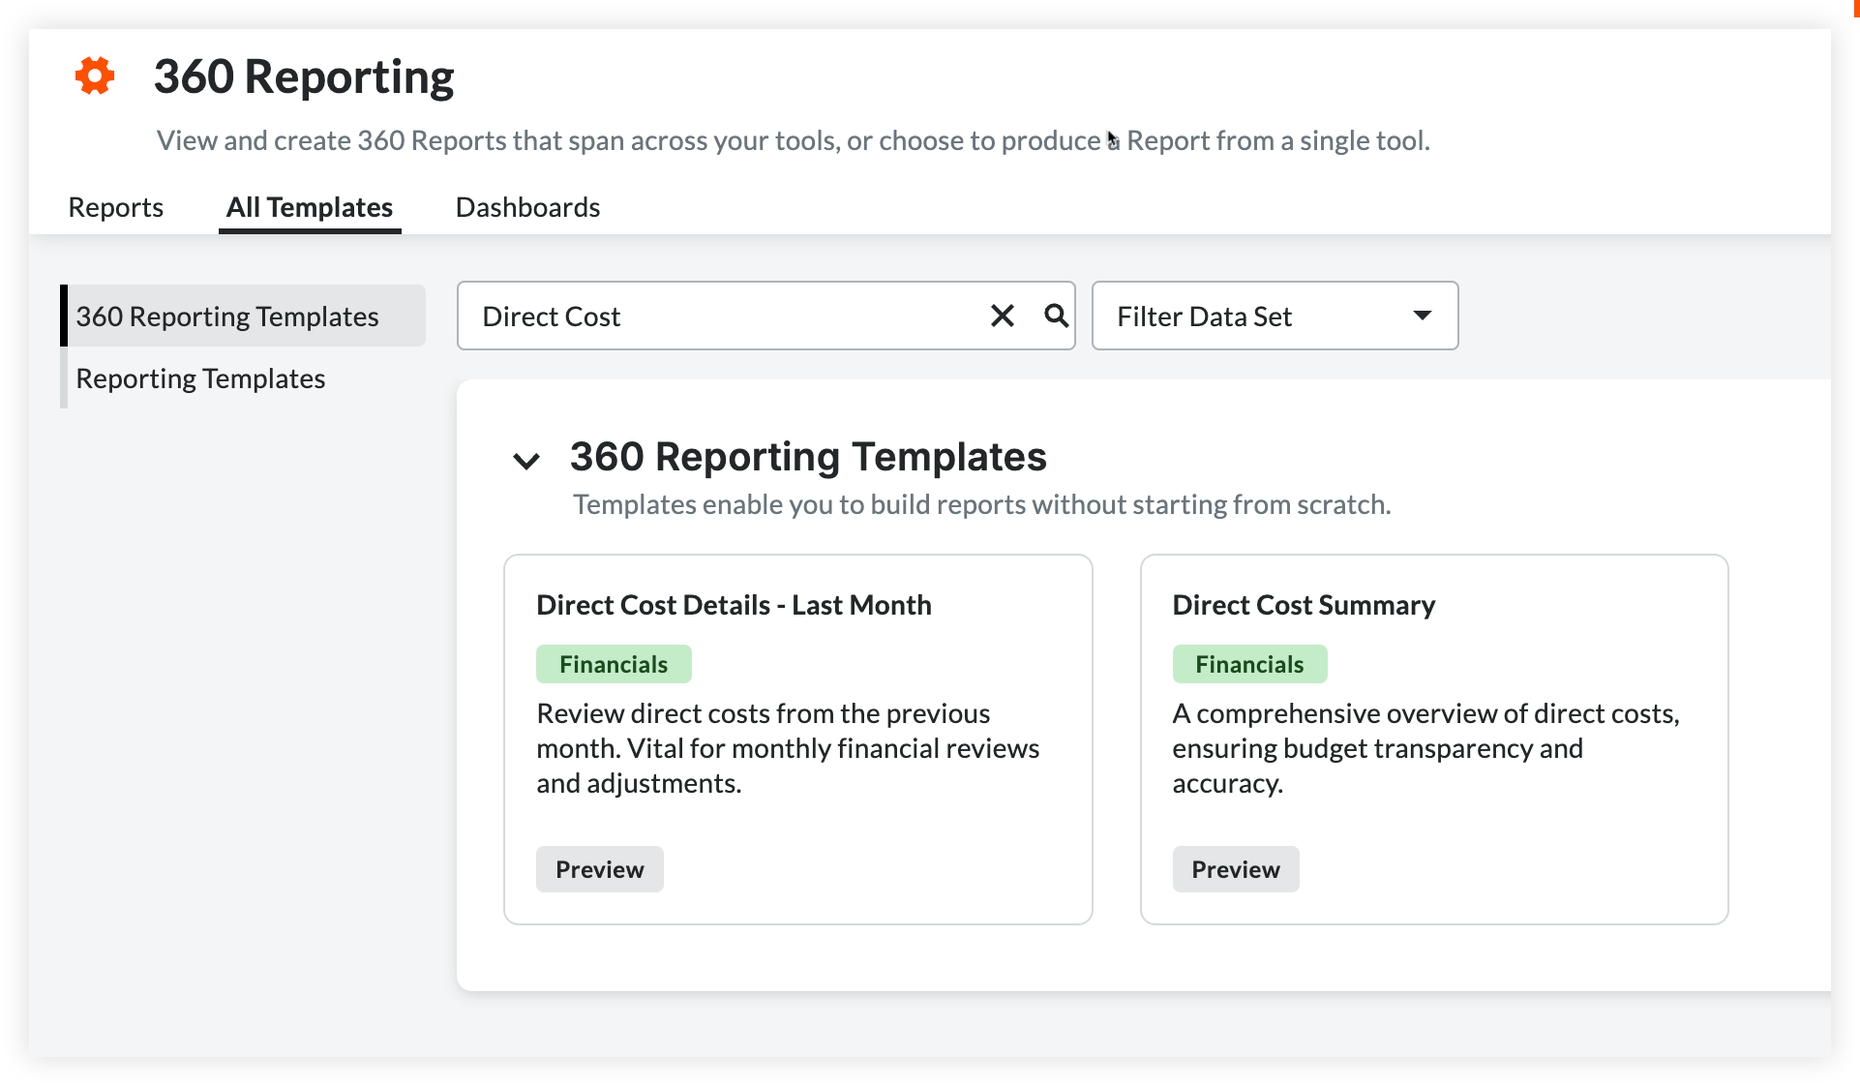Click the 360 Reporting Templates section heading
This screenshot has width=1860, height=1086.
coord(808,457)
